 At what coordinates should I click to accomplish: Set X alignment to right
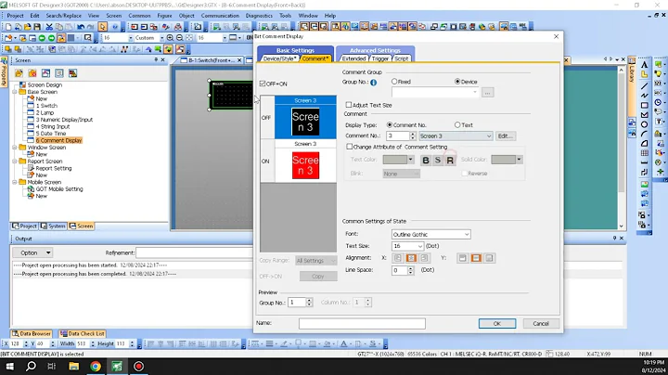(424, 258)
